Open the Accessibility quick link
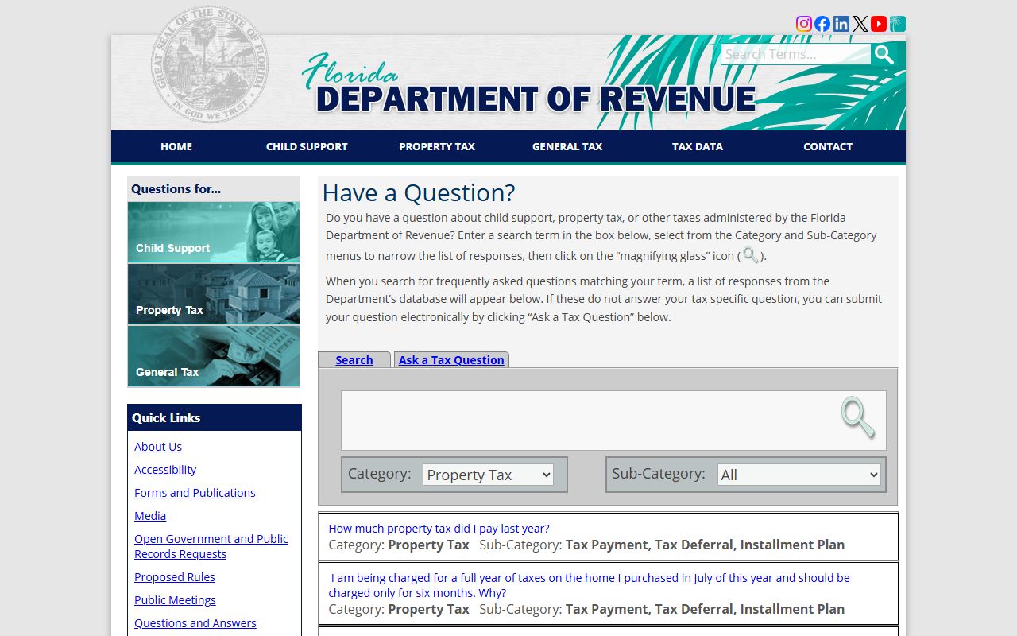This screenshot has height=636, width=1017. click(x=165, y=470)
